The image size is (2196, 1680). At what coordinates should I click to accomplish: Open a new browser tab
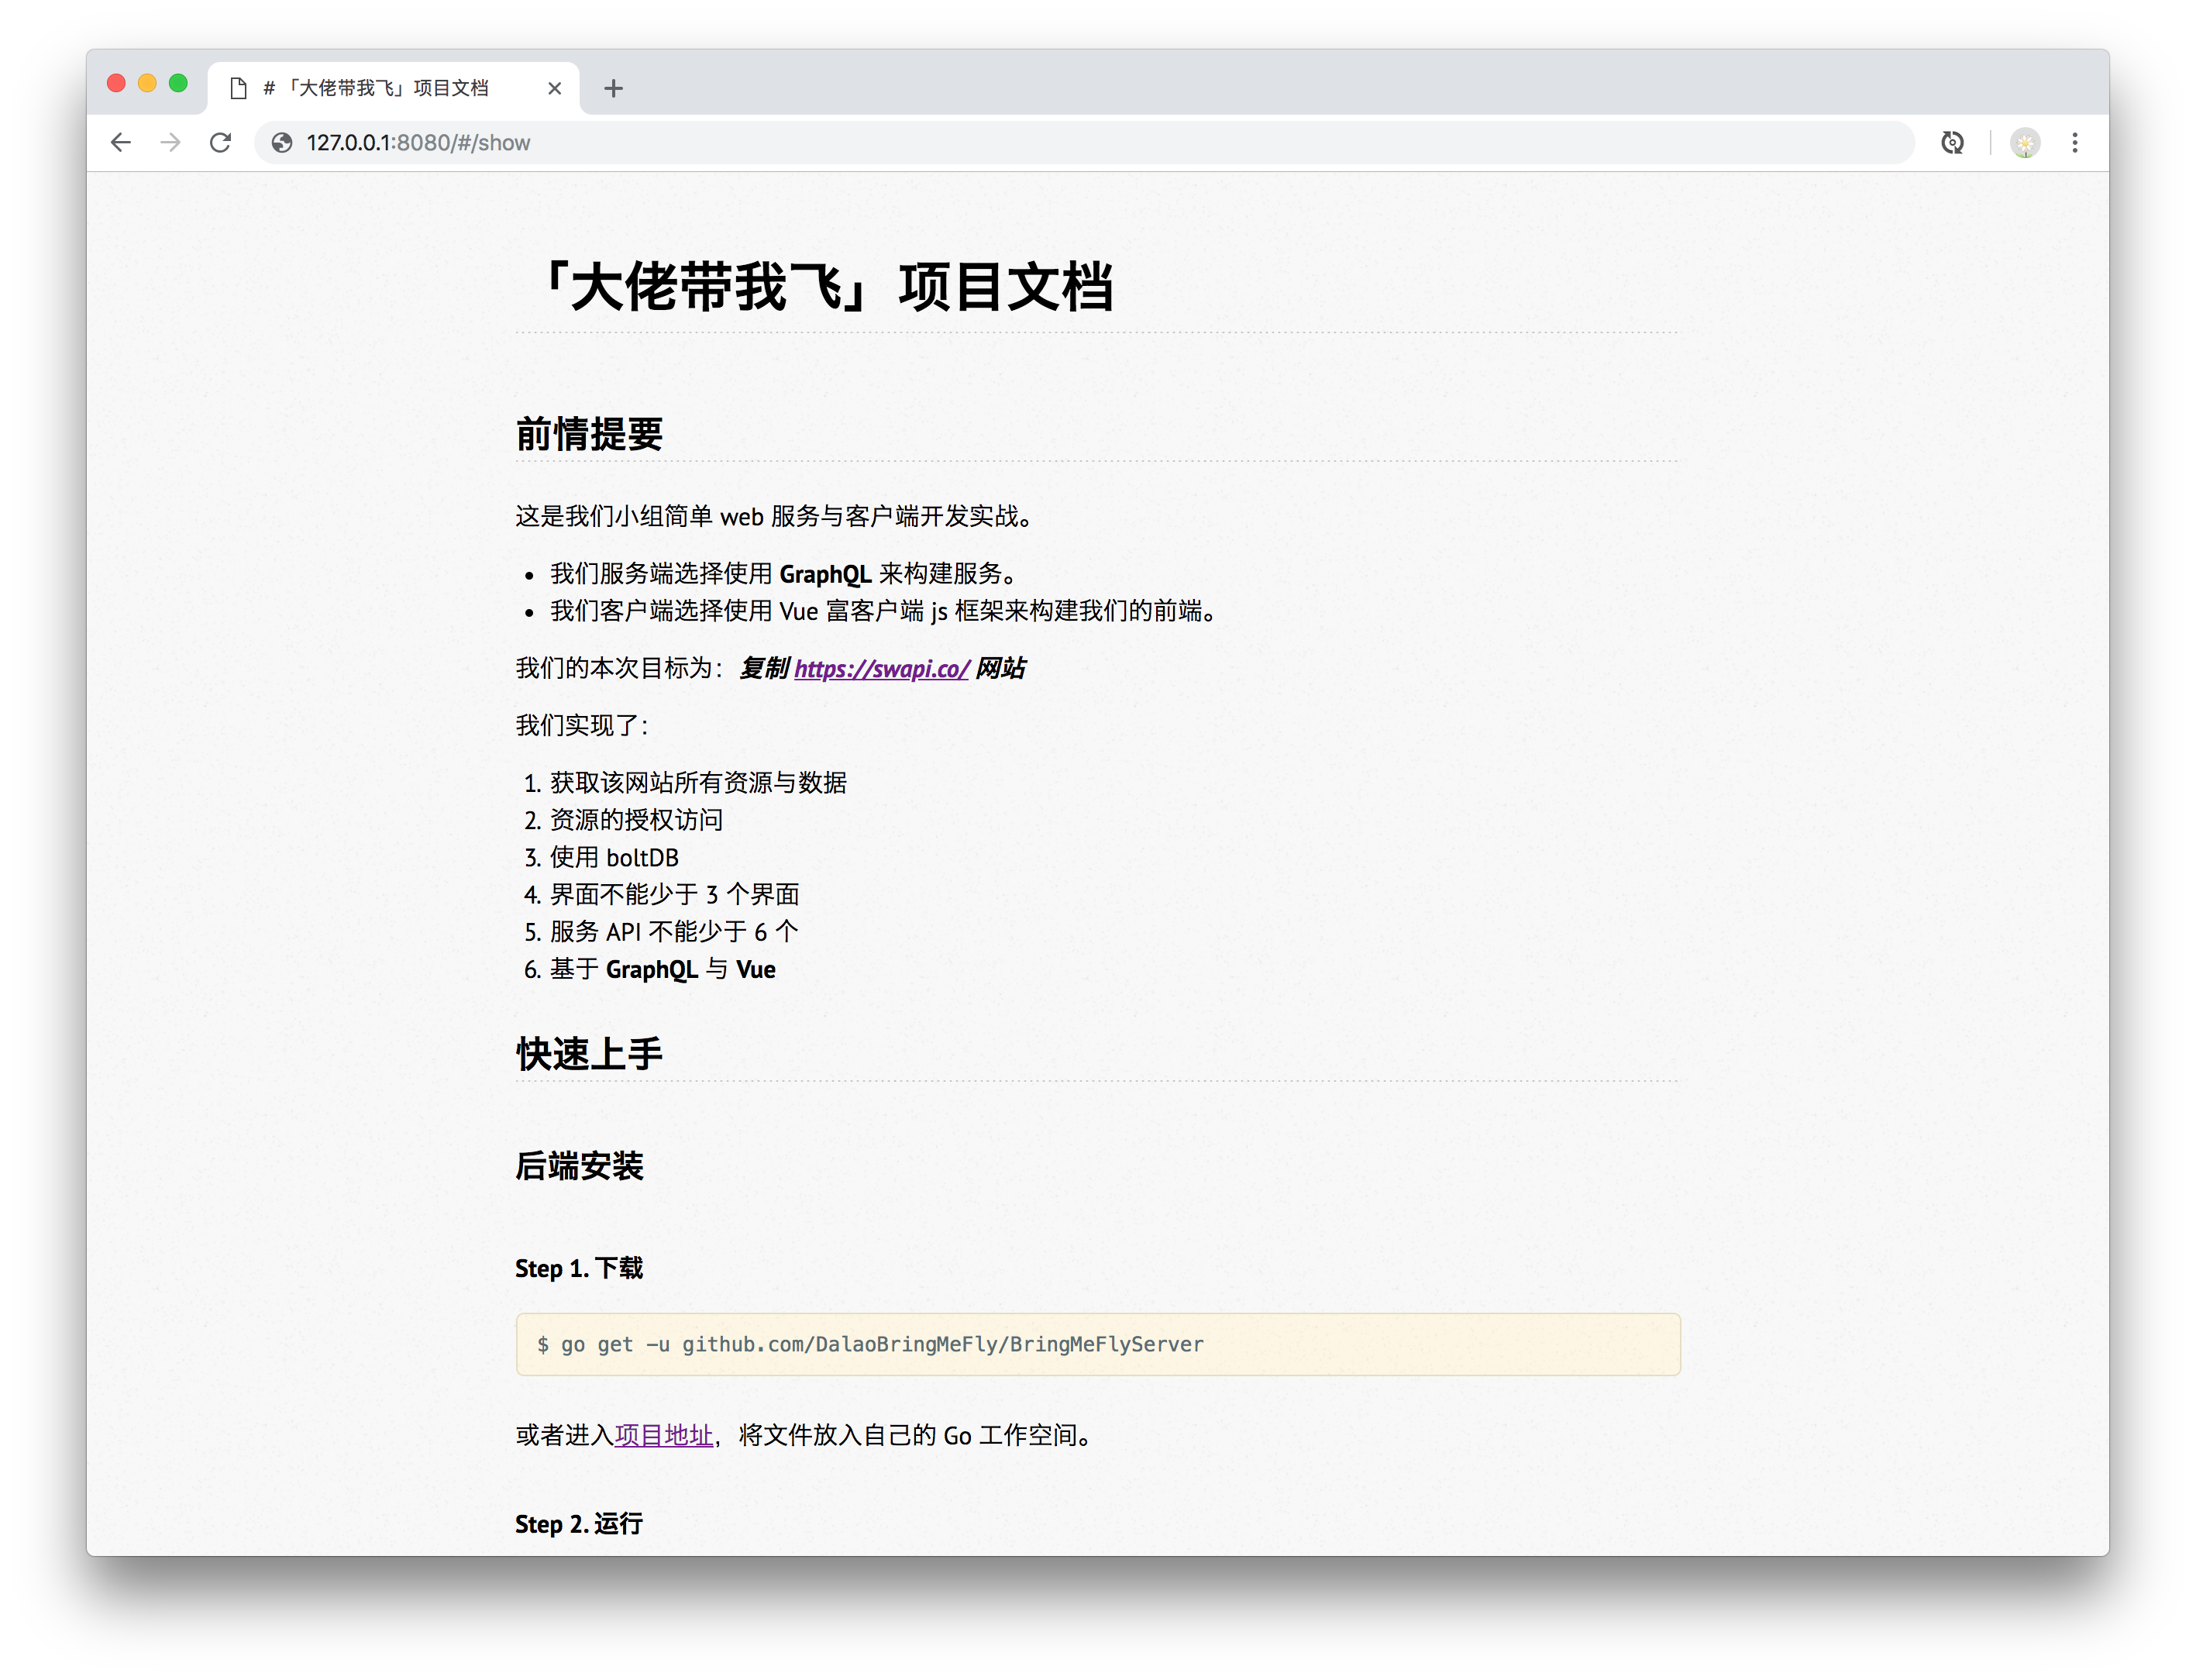point(614,89)
